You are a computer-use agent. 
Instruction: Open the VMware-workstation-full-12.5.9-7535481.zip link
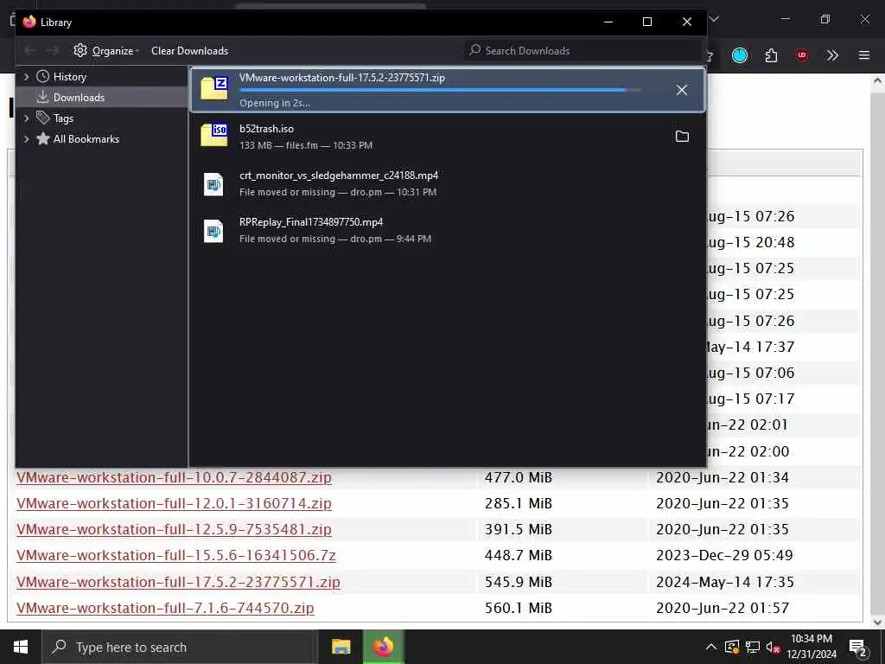click(174, 530)
